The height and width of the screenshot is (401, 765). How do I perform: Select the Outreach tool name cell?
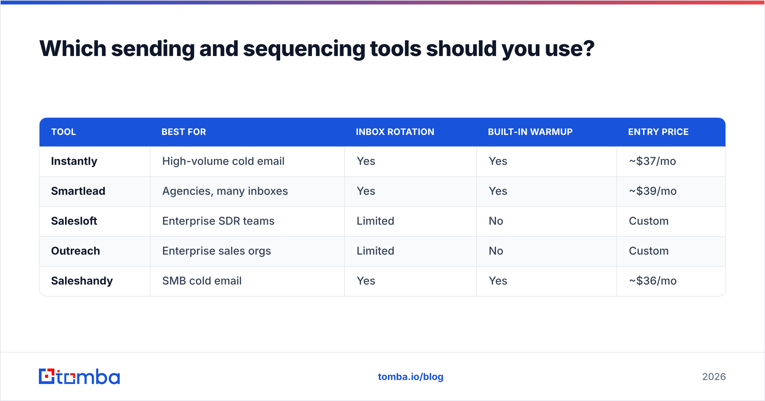coord(95,251)
